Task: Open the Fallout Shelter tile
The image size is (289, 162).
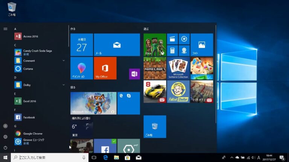Action: coord(178,91)
